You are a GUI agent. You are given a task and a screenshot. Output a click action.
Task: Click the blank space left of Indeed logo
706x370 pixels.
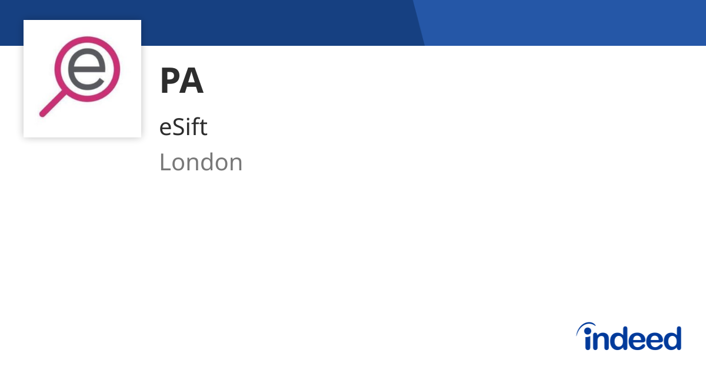coord(412,337)
